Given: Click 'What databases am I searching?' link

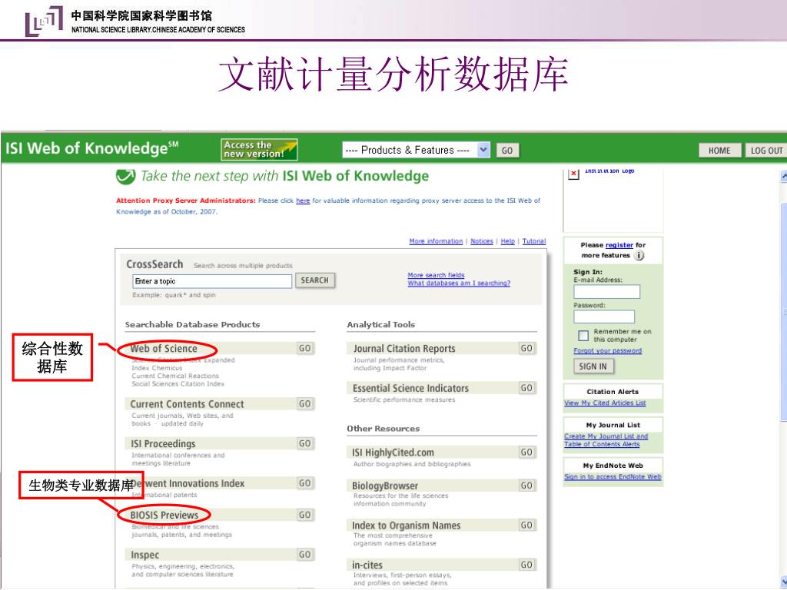Looking at the screenshot, I should pos(459,283).
